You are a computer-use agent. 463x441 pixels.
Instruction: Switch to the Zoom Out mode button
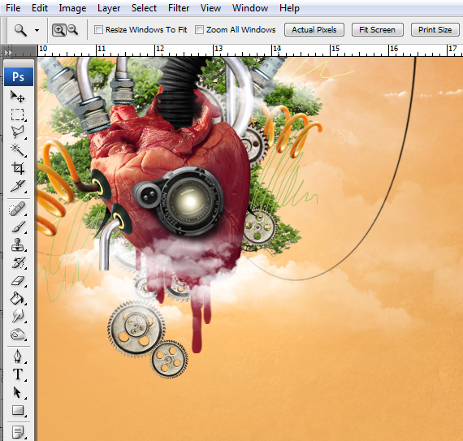click(72, 30)
